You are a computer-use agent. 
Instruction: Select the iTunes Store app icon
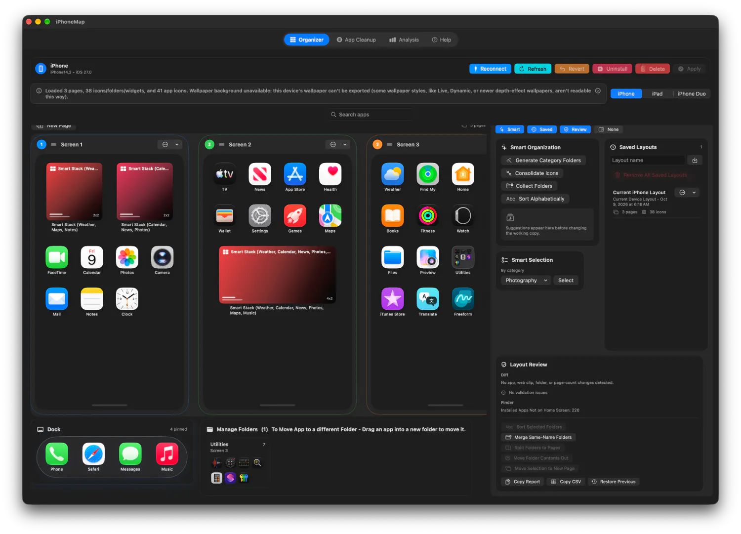[x=393, y=299]
